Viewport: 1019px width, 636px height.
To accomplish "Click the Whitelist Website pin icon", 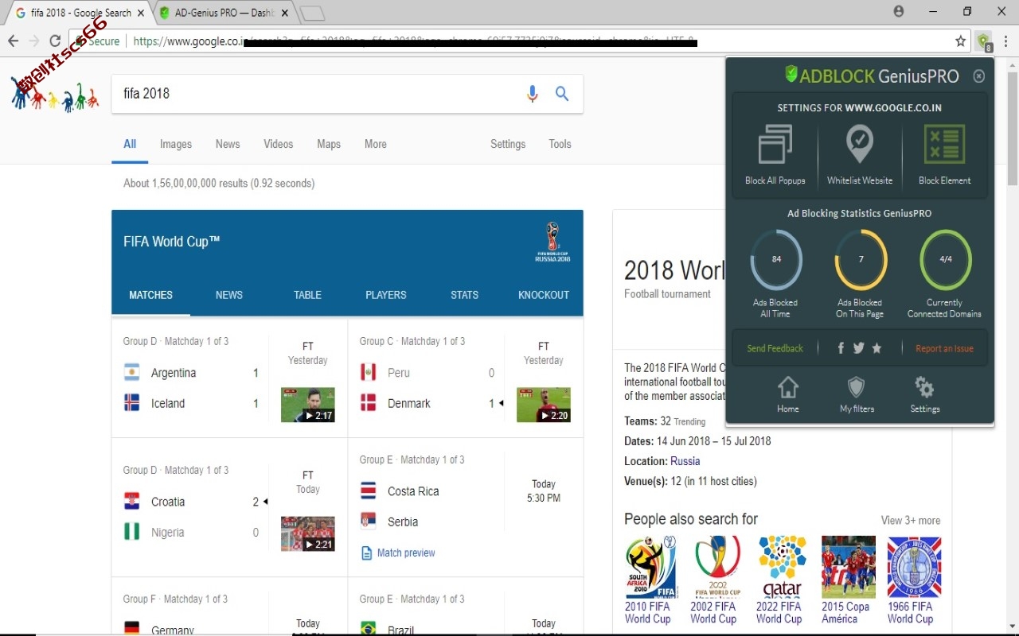I will [860, 144].
